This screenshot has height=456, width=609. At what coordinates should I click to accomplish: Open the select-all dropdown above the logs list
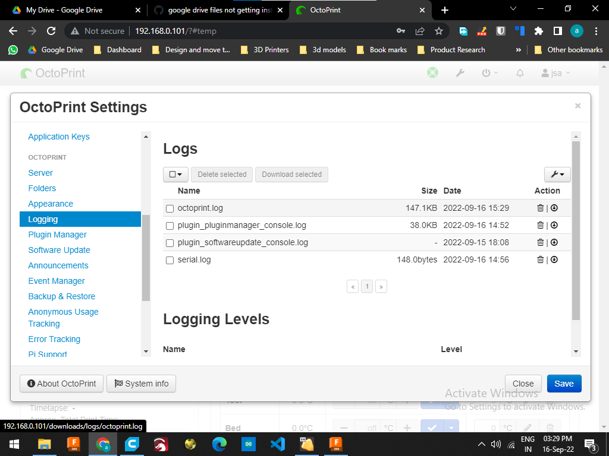pyautogui.click(x=175, y=174)
